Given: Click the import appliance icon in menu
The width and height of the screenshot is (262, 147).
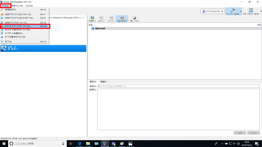Looking at the screenshot, I should pos(2,14).
